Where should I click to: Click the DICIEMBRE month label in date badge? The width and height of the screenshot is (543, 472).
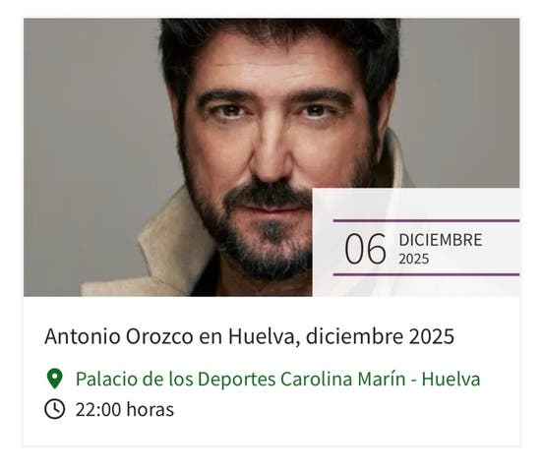click(440, 240)
